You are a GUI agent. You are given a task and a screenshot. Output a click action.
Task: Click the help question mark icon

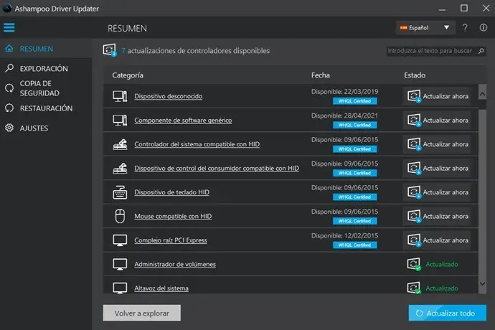(x=465, y=27)
